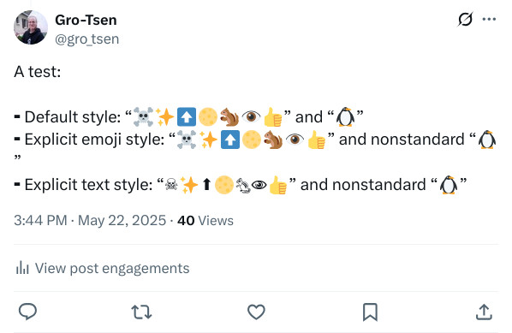The width and height of the screenshot is (512, 333).
Task: Click the reply speech bubble icon
Action: (27, 312)
